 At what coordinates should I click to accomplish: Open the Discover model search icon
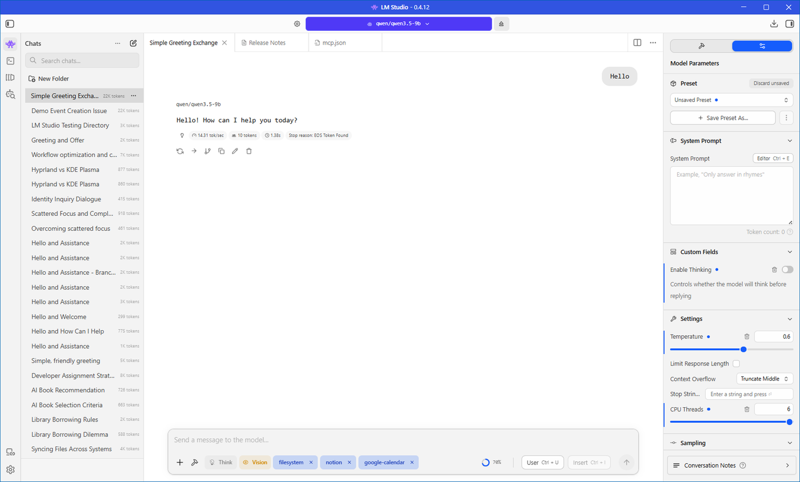pos(10,94)
